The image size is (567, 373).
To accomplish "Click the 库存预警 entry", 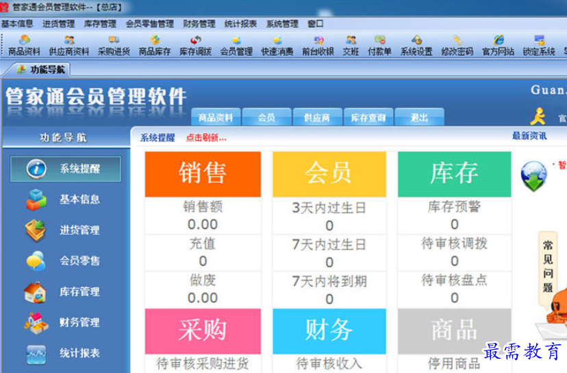I will (x=455, y=207).
